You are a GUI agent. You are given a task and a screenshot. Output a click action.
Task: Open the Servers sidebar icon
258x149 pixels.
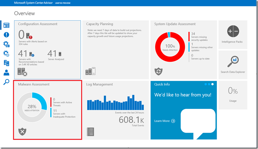tap(6, 63)
